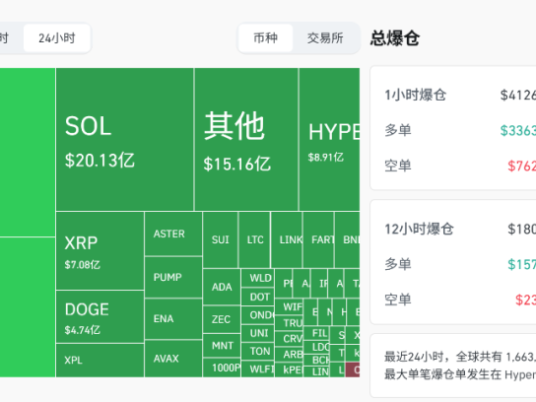Click the PUMP treemap cell

(x=173, y=277)
